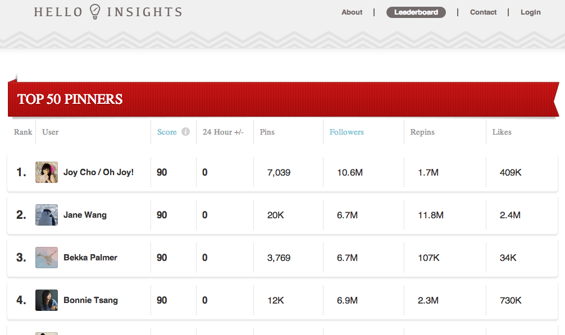Click the name Bonnie Tsang

coord(91,300)
